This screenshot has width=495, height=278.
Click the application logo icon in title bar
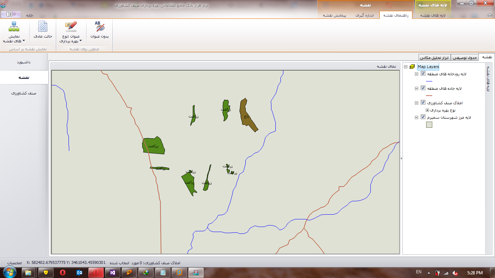(x=3, y=5)
